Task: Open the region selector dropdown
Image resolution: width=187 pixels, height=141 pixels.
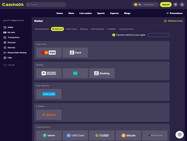Action: tap(159, 35)
